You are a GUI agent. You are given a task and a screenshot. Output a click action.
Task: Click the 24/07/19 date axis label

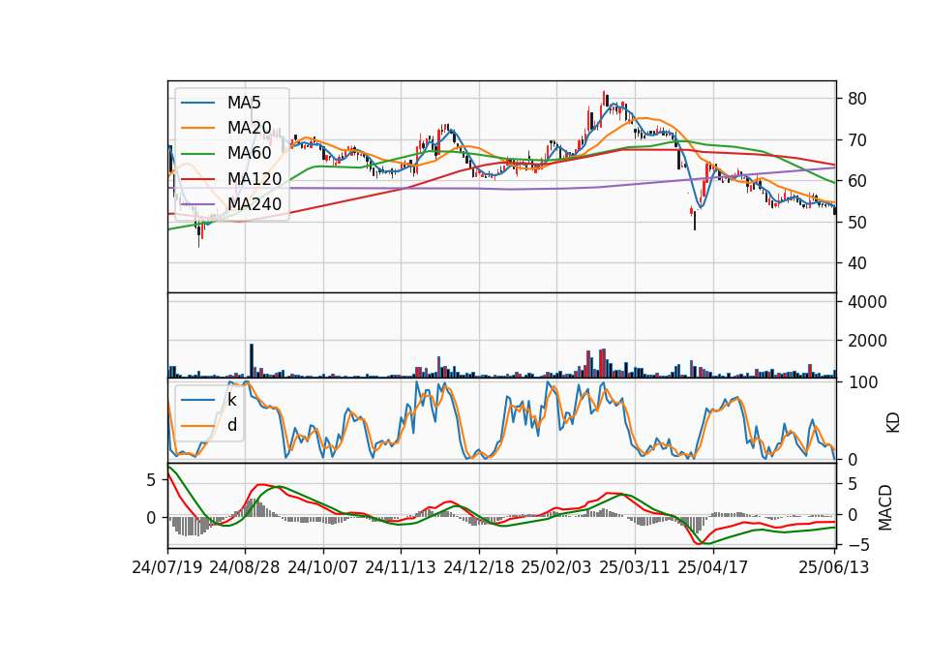pyautogui.click(x=167, y=568)
